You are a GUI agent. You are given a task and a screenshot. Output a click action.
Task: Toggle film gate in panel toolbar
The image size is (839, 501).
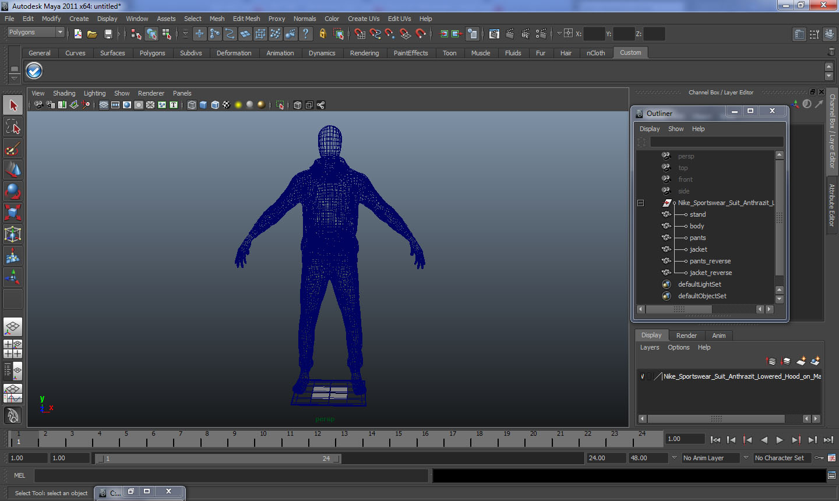click(115, 105)
